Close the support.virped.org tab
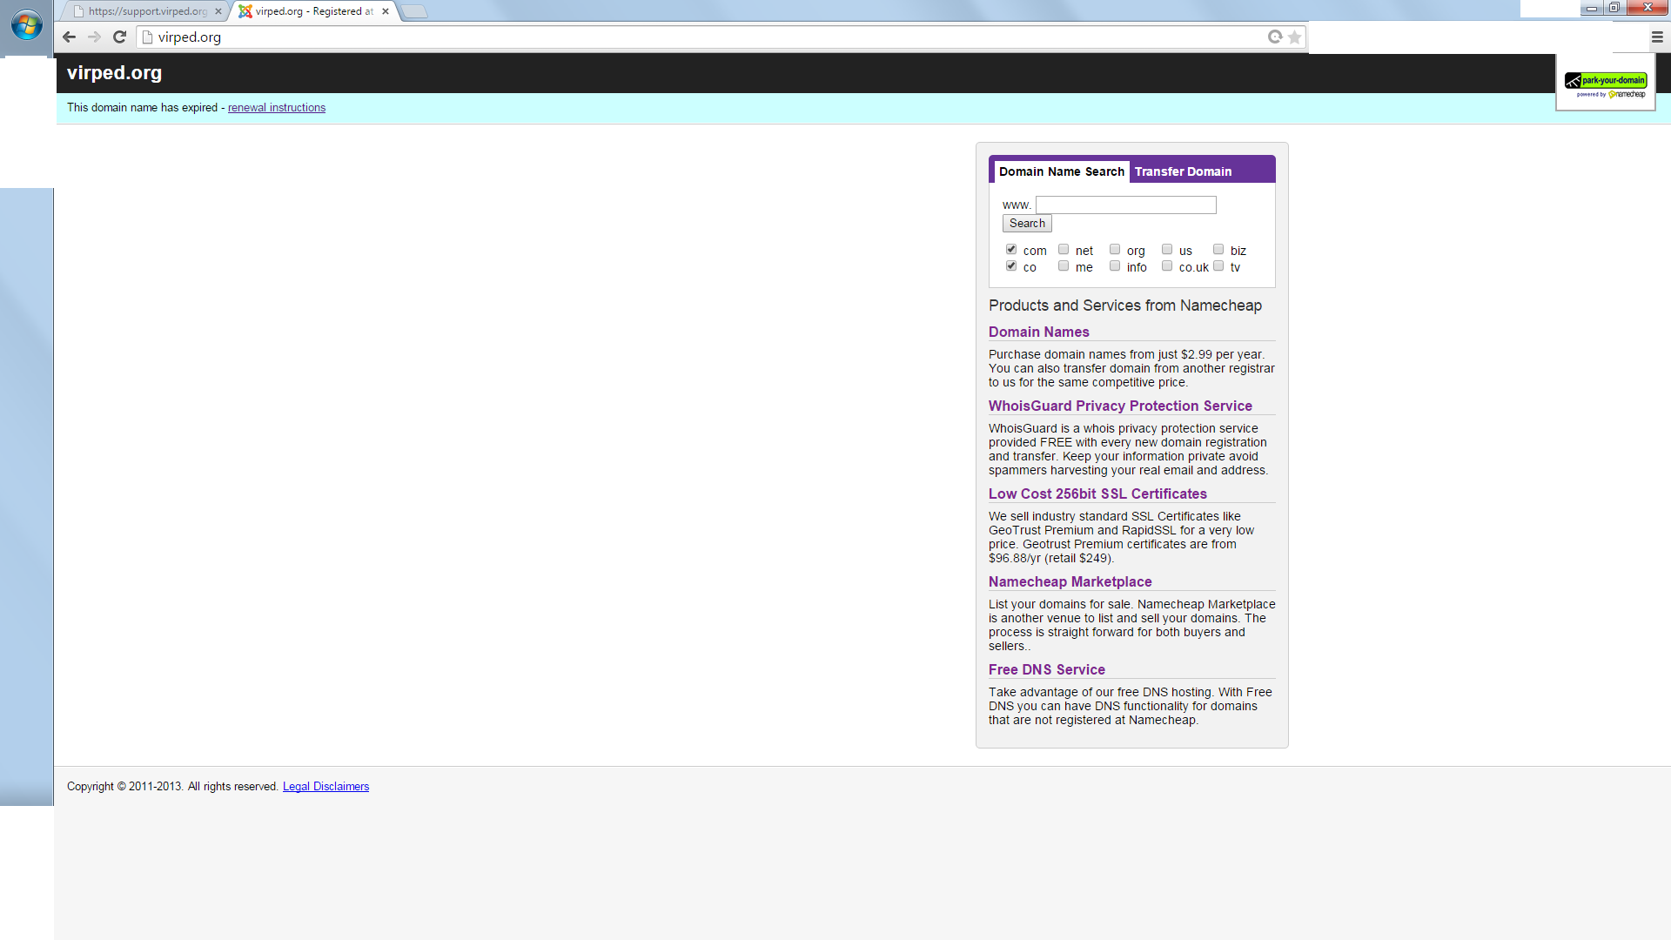 tap(218, 11)
